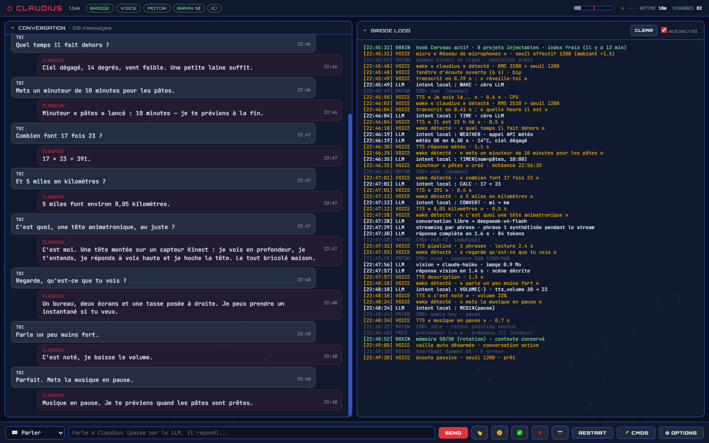The height and width of the screenshot is (443, 709).
Task: Select the BRIDGE status pill
Action: click(x=100, y=8)
